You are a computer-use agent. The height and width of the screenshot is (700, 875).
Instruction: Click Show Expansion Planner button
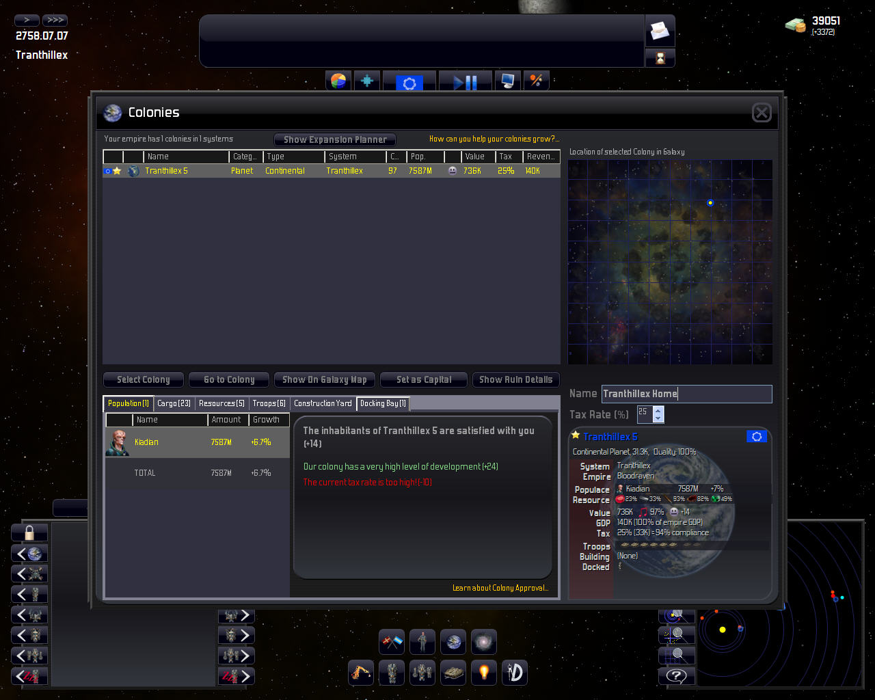point(335,139)
